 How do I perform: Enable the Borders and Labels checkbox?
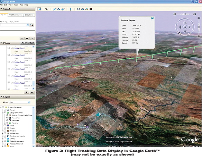tap(5, 136)
